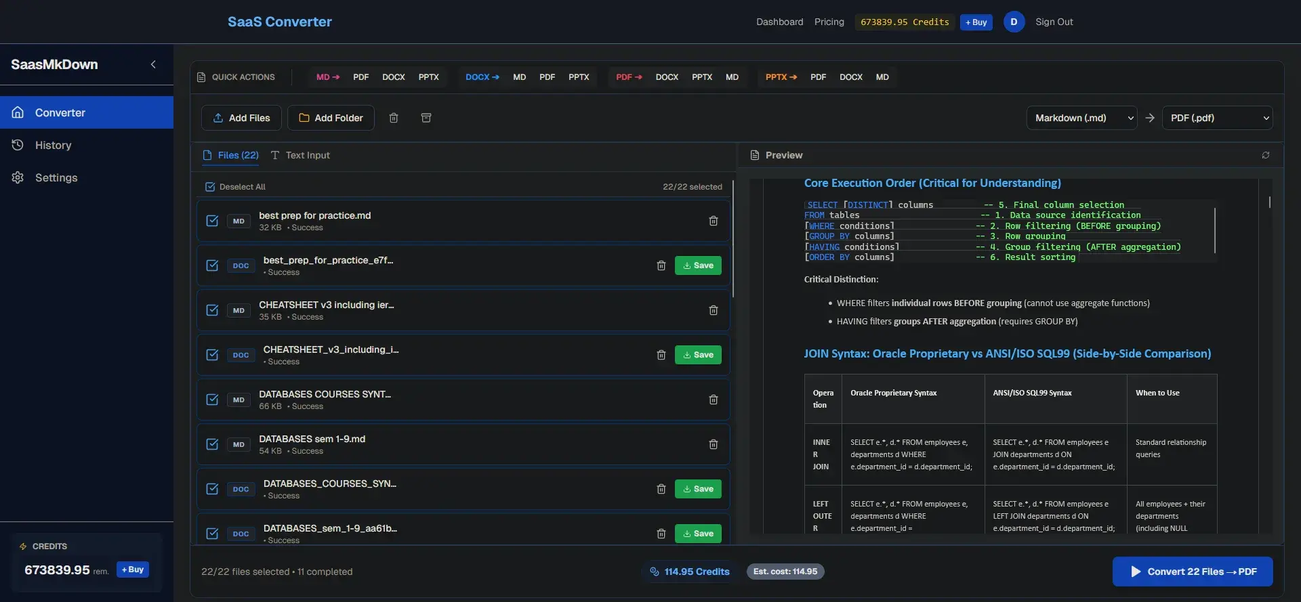Switch to the Text Input tab

click(x=300, y=155)
